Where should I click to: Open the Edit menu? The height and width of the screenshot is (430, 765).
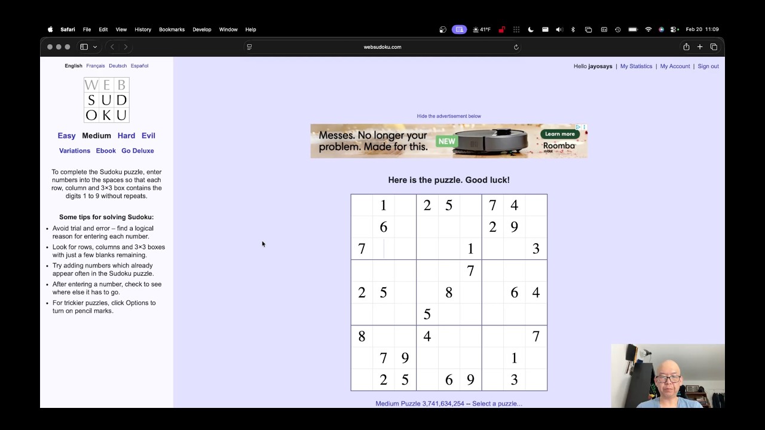coord(103,29)
